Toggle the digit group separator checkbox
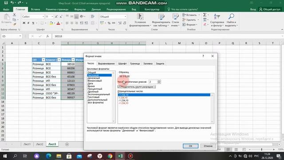The image size is (284, 160). coord(119,87)
